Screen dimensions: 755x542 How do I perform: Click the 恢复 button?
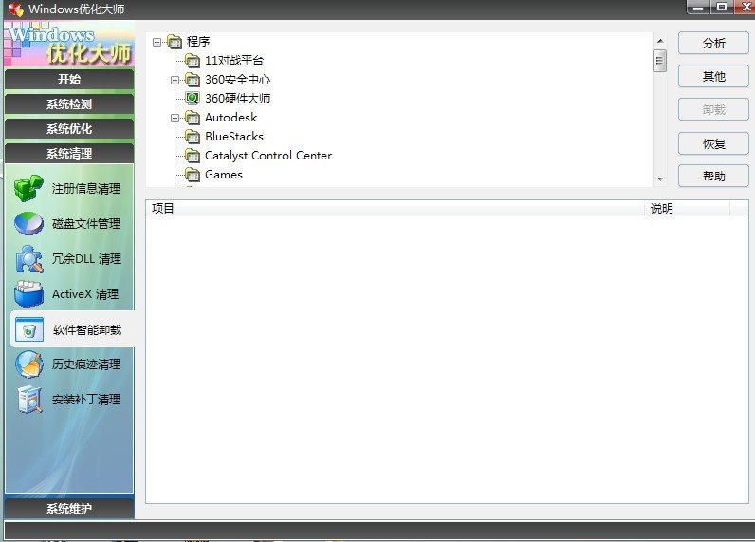pos(713,143)
